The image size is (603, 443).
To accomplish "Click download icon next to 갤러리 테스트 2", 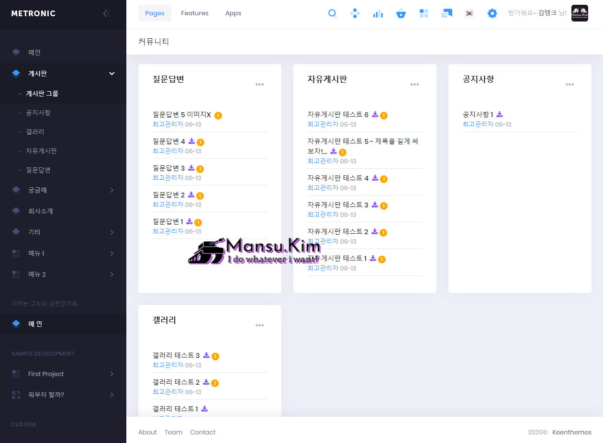I will coord(206,382).
